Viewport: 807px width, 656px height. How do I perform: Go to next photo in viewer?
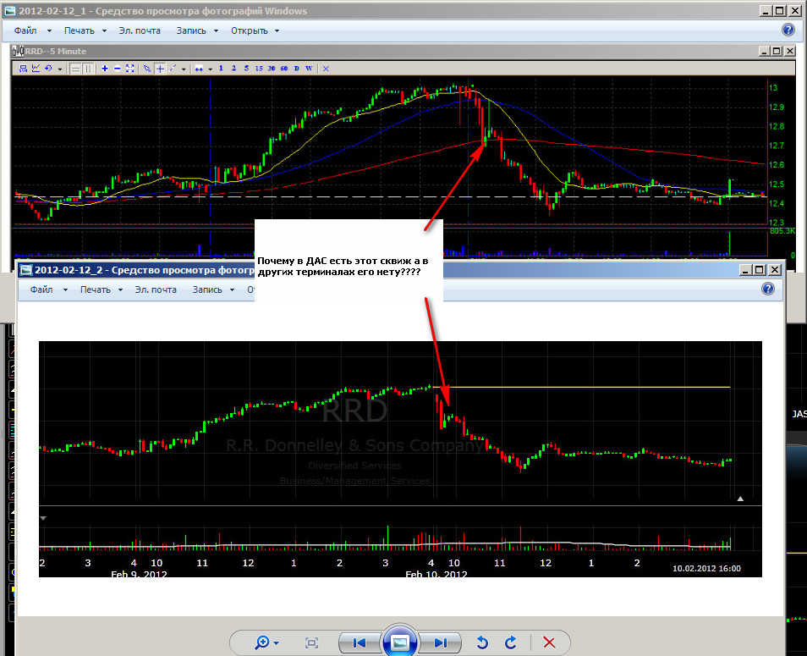click(440, 642)
